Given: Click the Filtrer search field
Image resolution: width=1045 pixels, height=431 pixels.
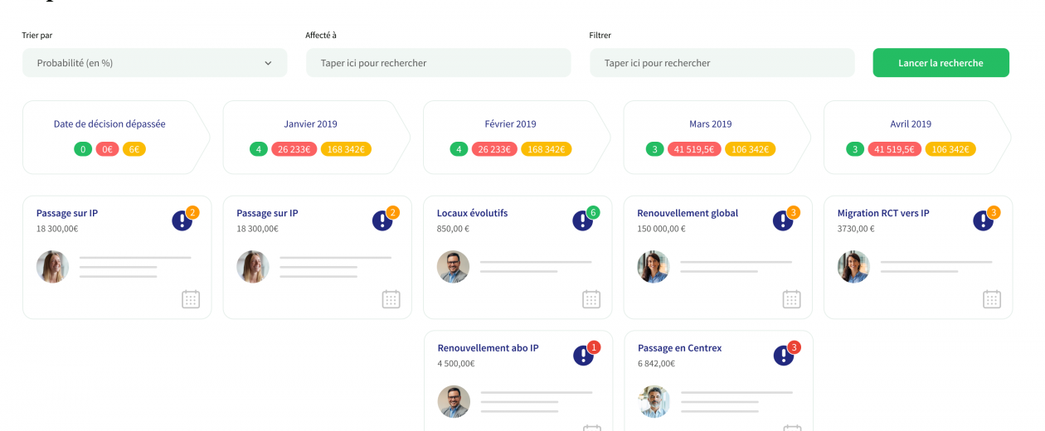Looking at the screenshot, I should (722, 63).
